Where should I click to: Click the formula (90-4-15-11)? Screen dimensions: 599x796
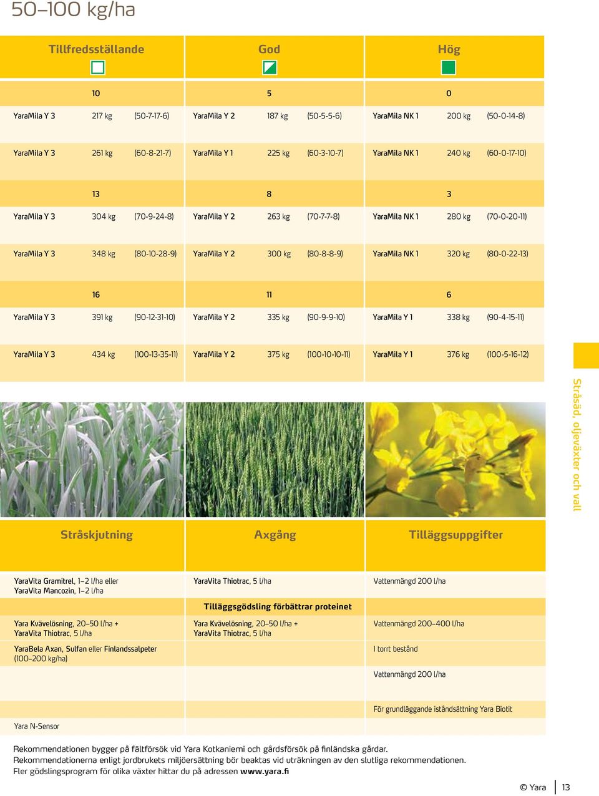[x=505, y=318]
